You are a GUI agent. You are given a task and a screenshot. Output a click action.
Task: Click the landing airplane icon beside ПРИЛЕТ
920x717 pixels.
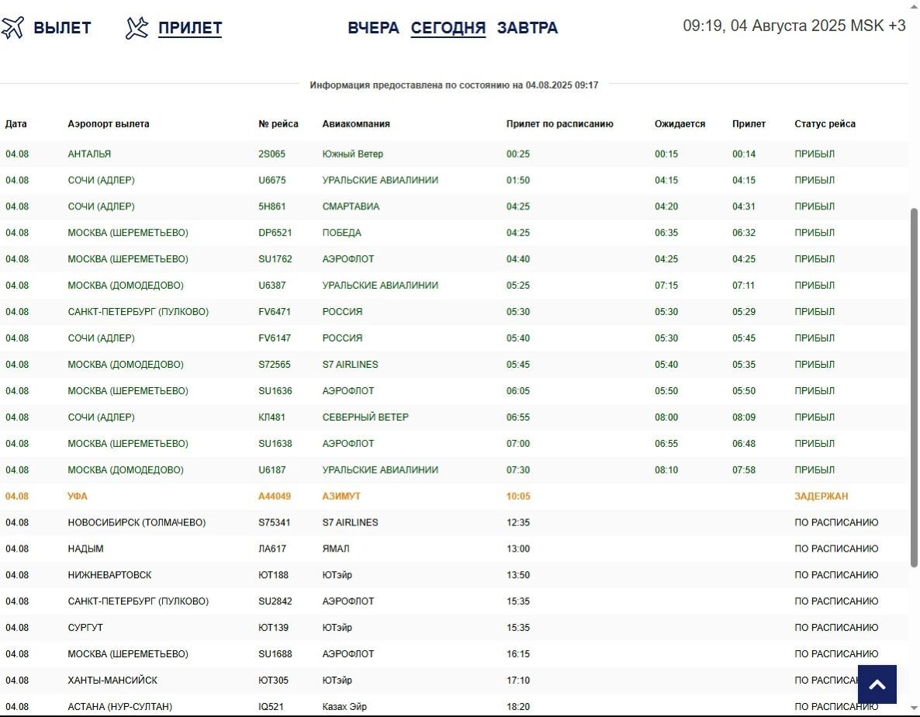(137, 28)
